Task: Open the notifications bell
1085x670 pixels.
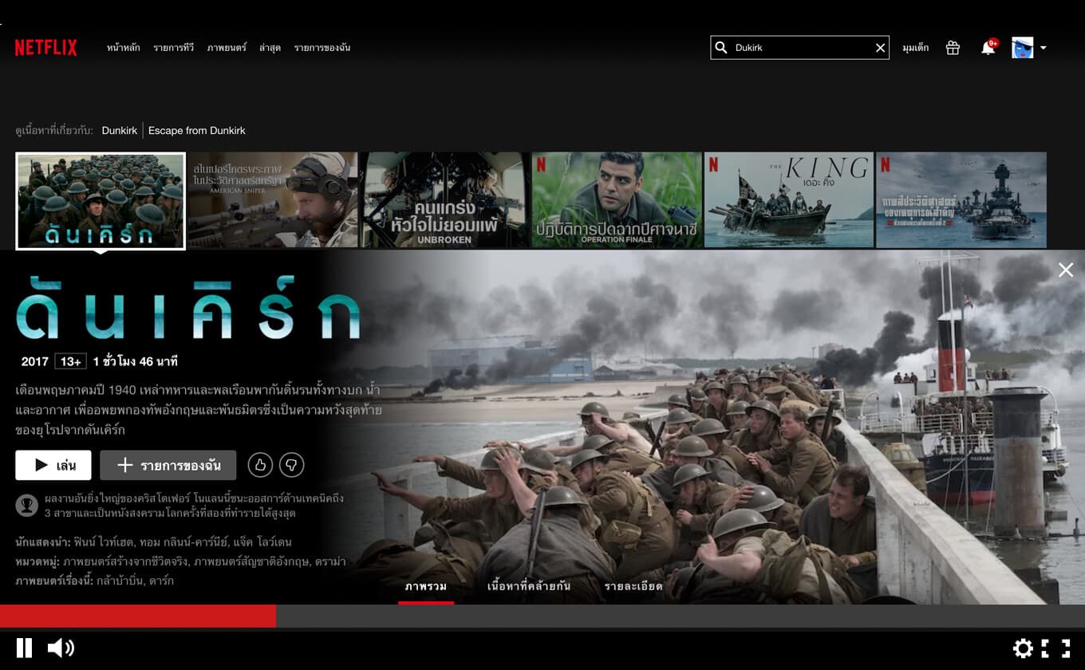Action: (988, 48)
